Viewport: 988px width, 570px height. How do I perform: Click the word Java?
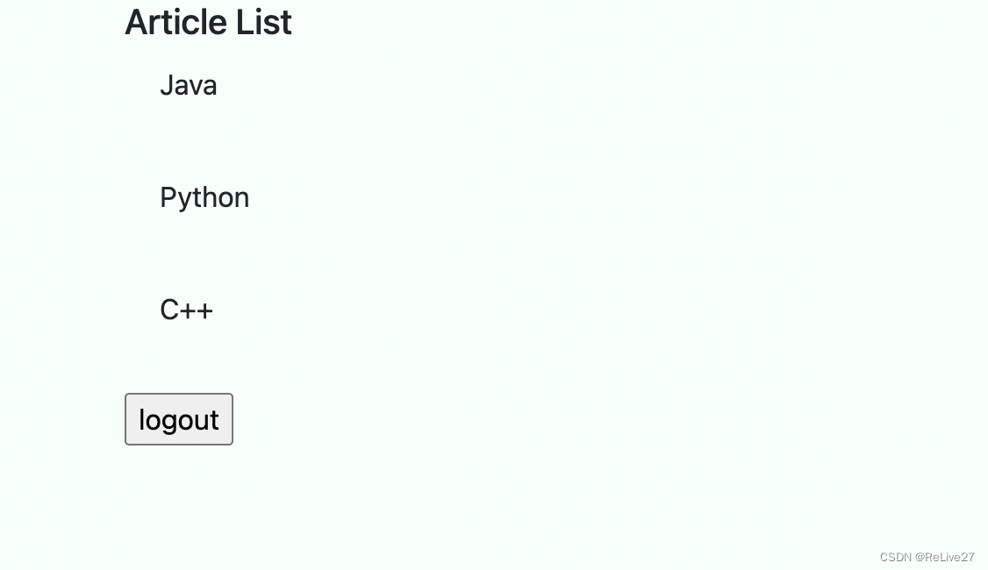tap(188, 85)
